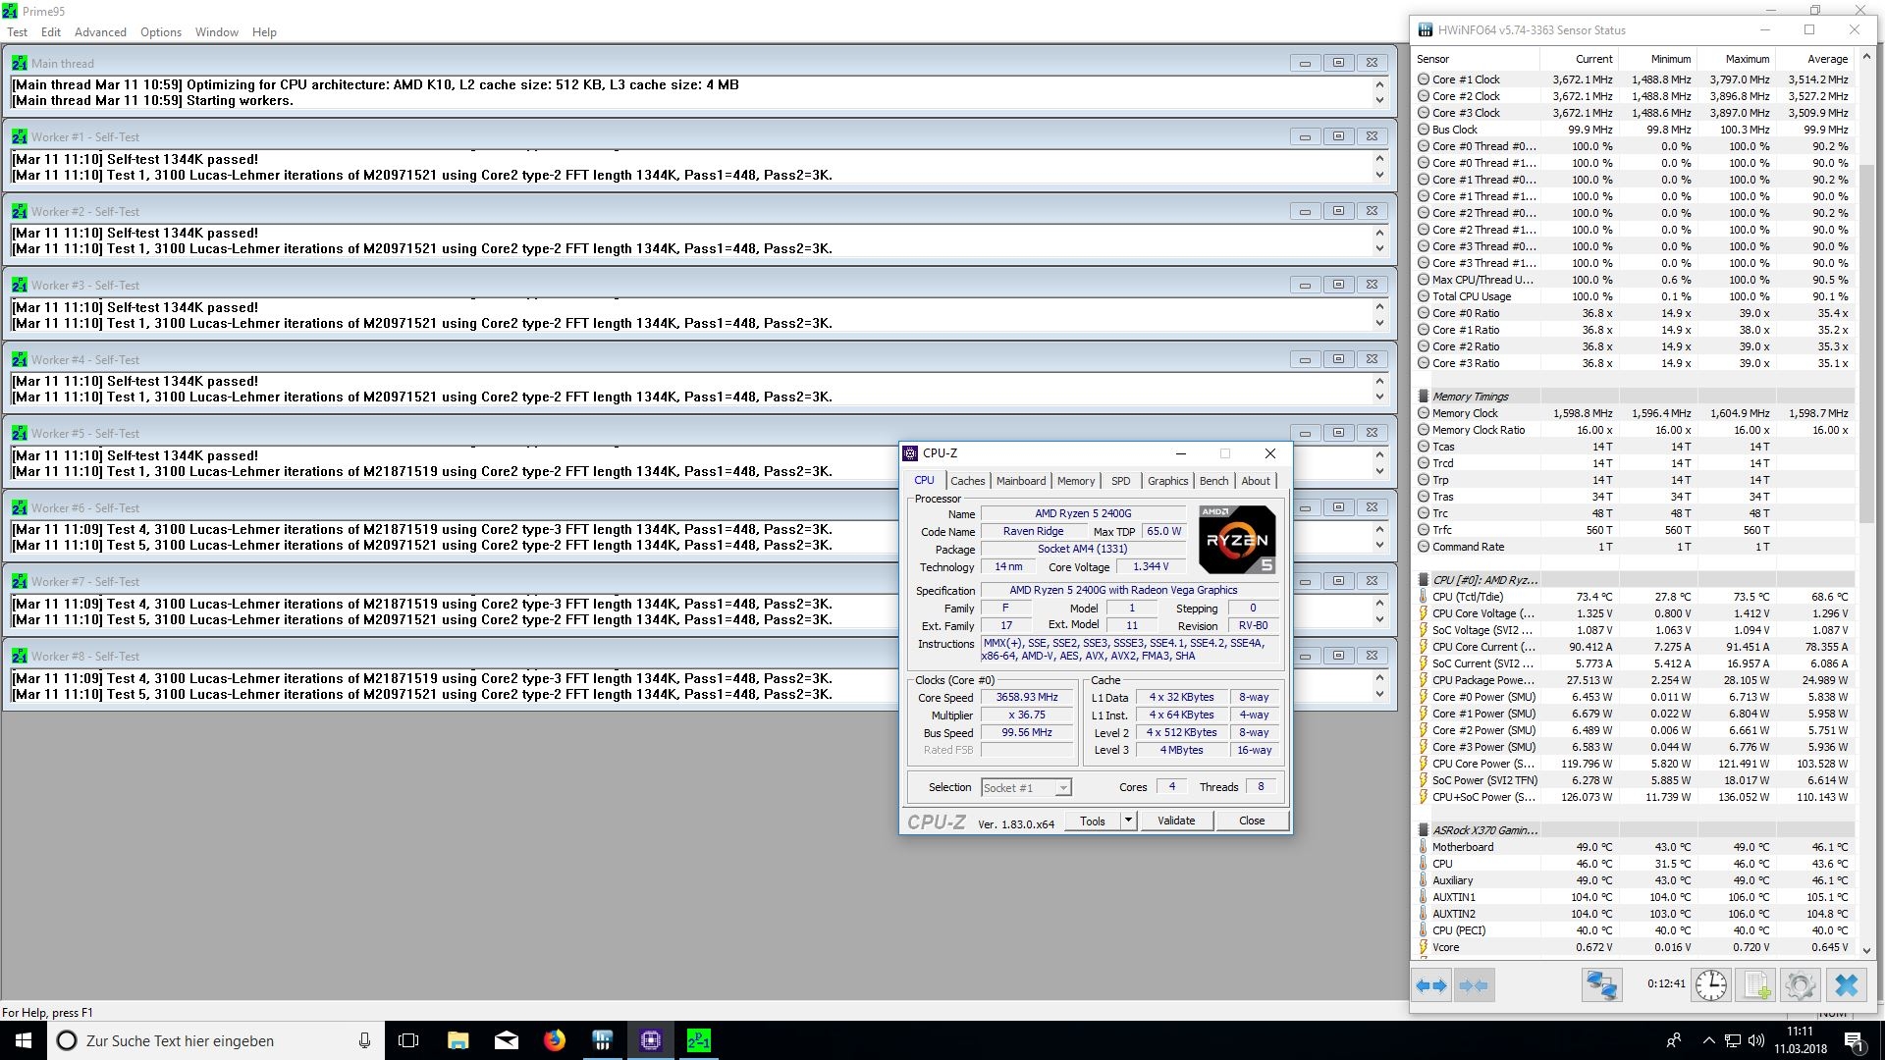
Task: Start logging with the HWiNFO log-file icon
Action: pos(1756,985)
